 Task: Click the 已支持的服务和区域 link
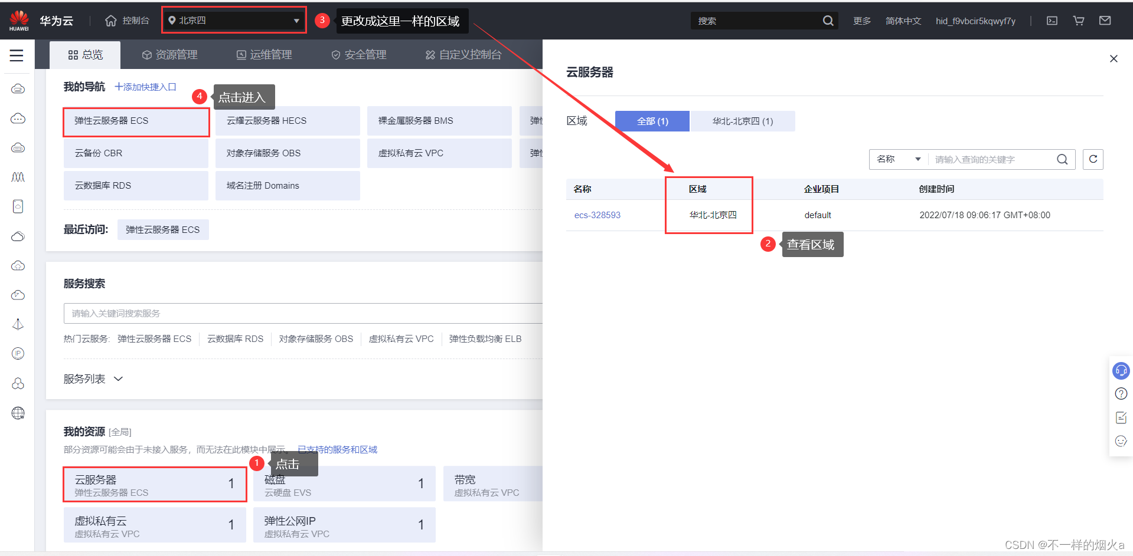pos(337,450)
